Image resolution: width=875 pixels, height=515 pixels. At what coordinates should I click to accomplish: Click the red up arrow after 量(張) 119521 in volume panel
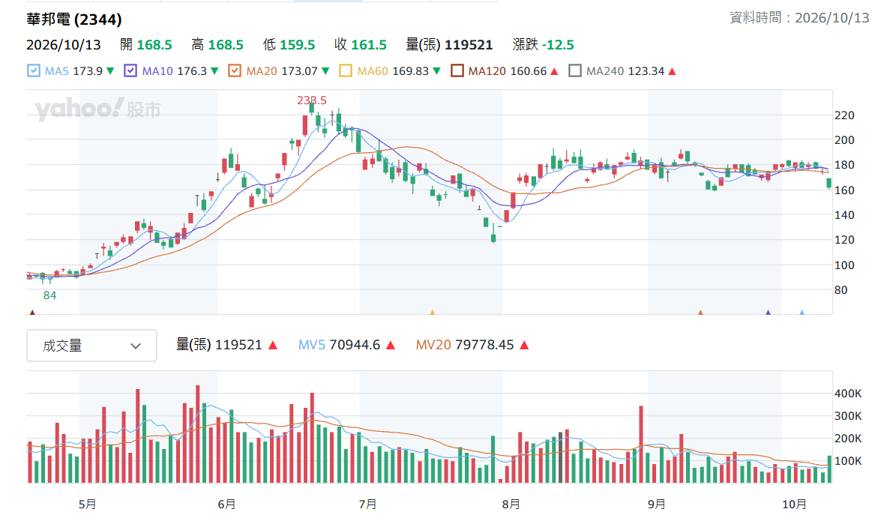[x=273, y=346]
